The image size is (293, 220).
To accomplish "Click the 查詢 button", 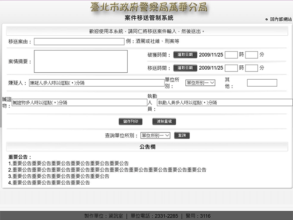I will pos(182,135).
